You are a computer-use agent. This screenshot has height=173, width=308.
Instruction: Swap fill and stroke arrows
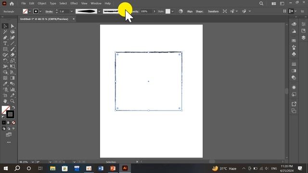pyautogui.click(x=13, y=107)
